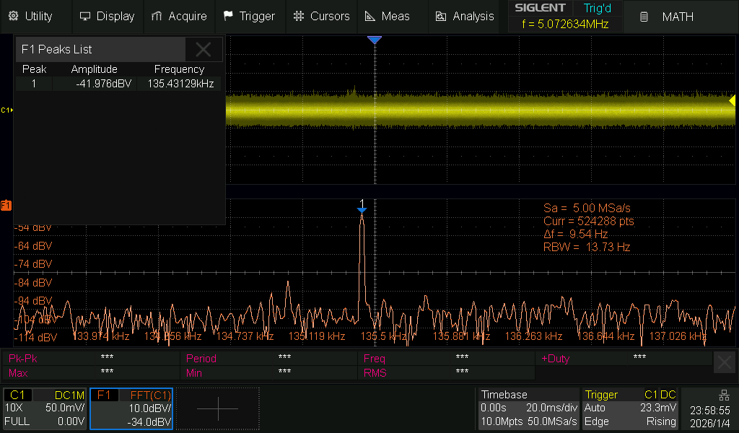Click the date and time display
The width and height of the screenshot is (739, 433).
point(710,416)
